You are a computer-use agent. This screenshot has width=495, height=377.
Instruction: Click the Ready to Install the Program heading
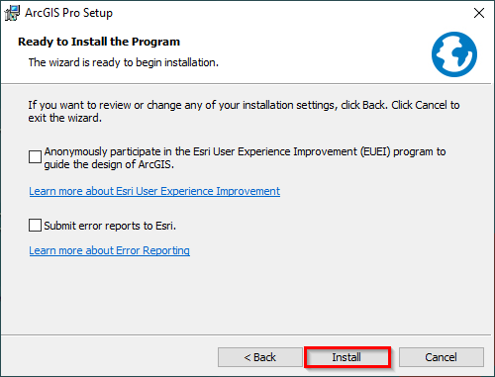pos(99,42)
